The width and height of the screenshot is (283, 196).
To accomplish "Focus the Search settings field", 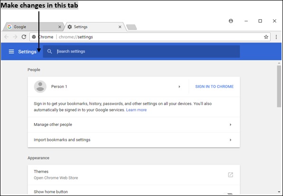I will coord(141,52).
